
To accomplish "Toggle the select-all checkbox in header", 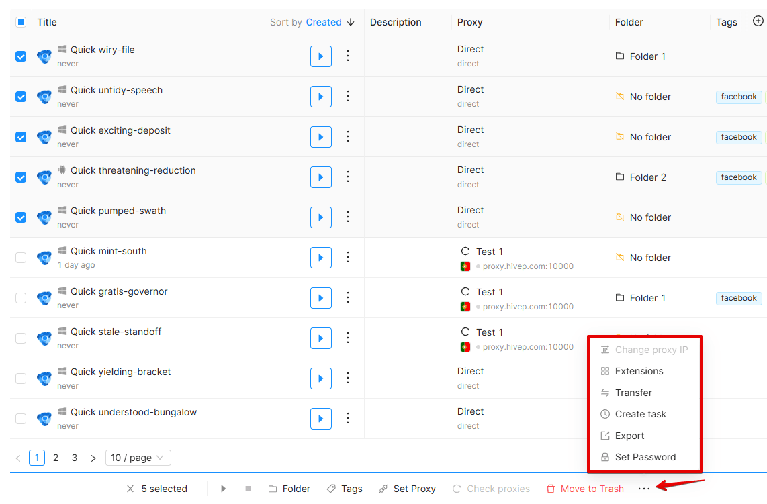I will 21,22.
